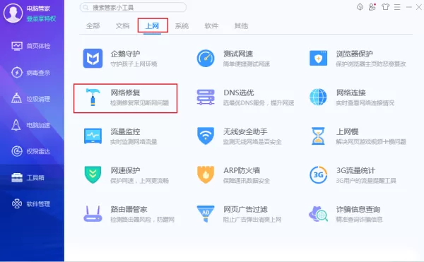The image size is (424, 262).
Task: Go to 电脑加速 in sidebar
Action: click(30, 125)
